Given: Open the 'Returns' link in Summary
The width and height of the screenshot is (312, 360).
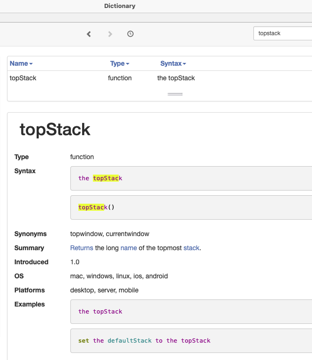Looking at the screenshot, I should coord(82,248).
